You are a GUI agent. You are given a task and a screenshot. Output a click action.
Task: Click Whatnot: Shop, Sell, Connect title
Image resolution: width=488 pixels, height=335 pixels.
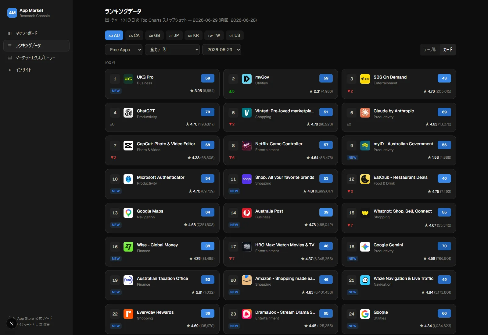pyautogui.click(x=403, y=211)
